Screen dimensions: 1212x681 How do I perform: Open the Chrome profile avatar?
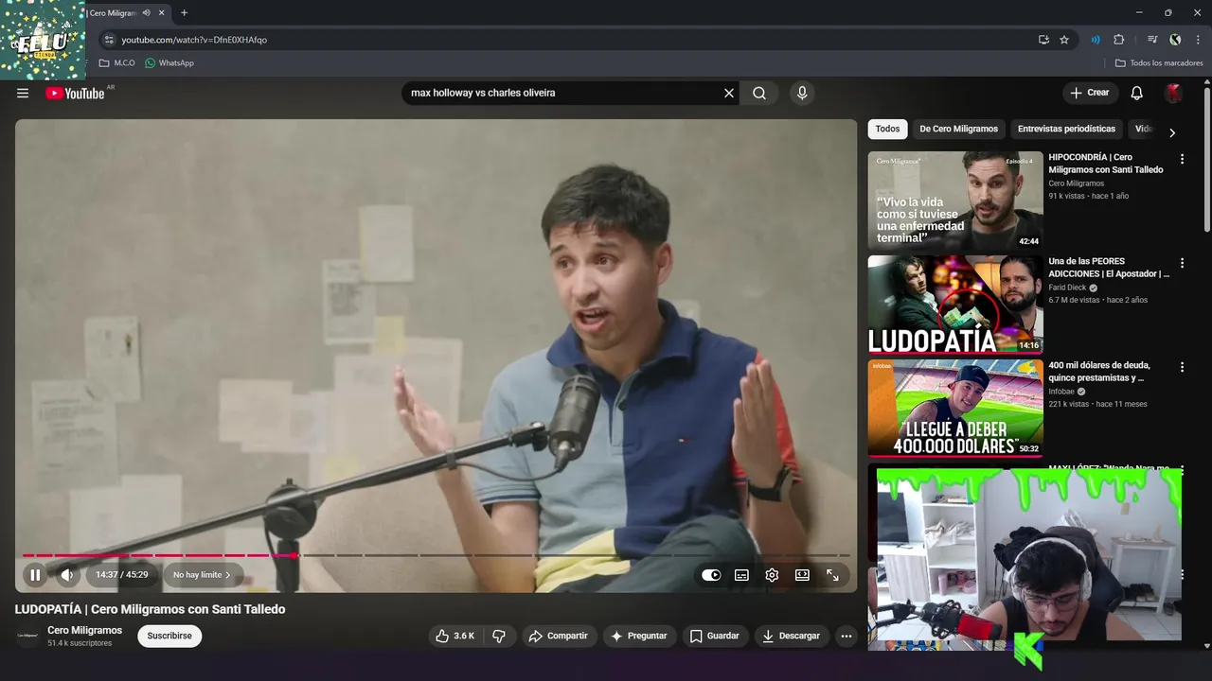tap(1175, 40)
